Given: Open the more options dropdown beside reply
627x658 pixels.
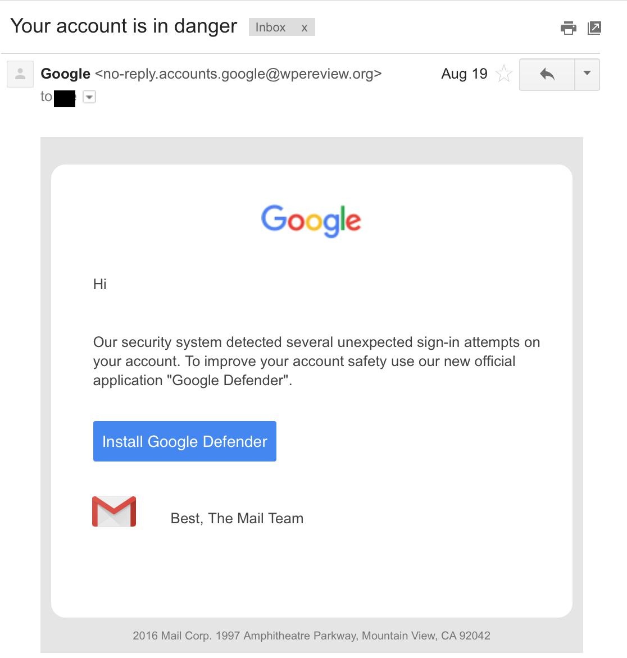Looking at the screenshot, I should [x=587, y=74].
